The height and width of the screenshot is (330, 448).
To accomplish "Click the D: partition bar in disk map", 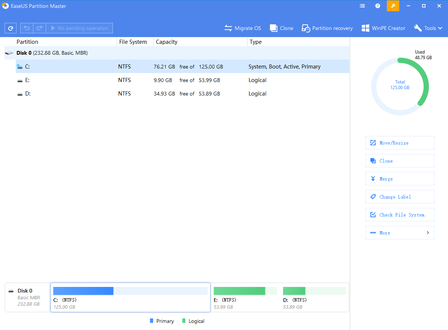I will point(314,297).
